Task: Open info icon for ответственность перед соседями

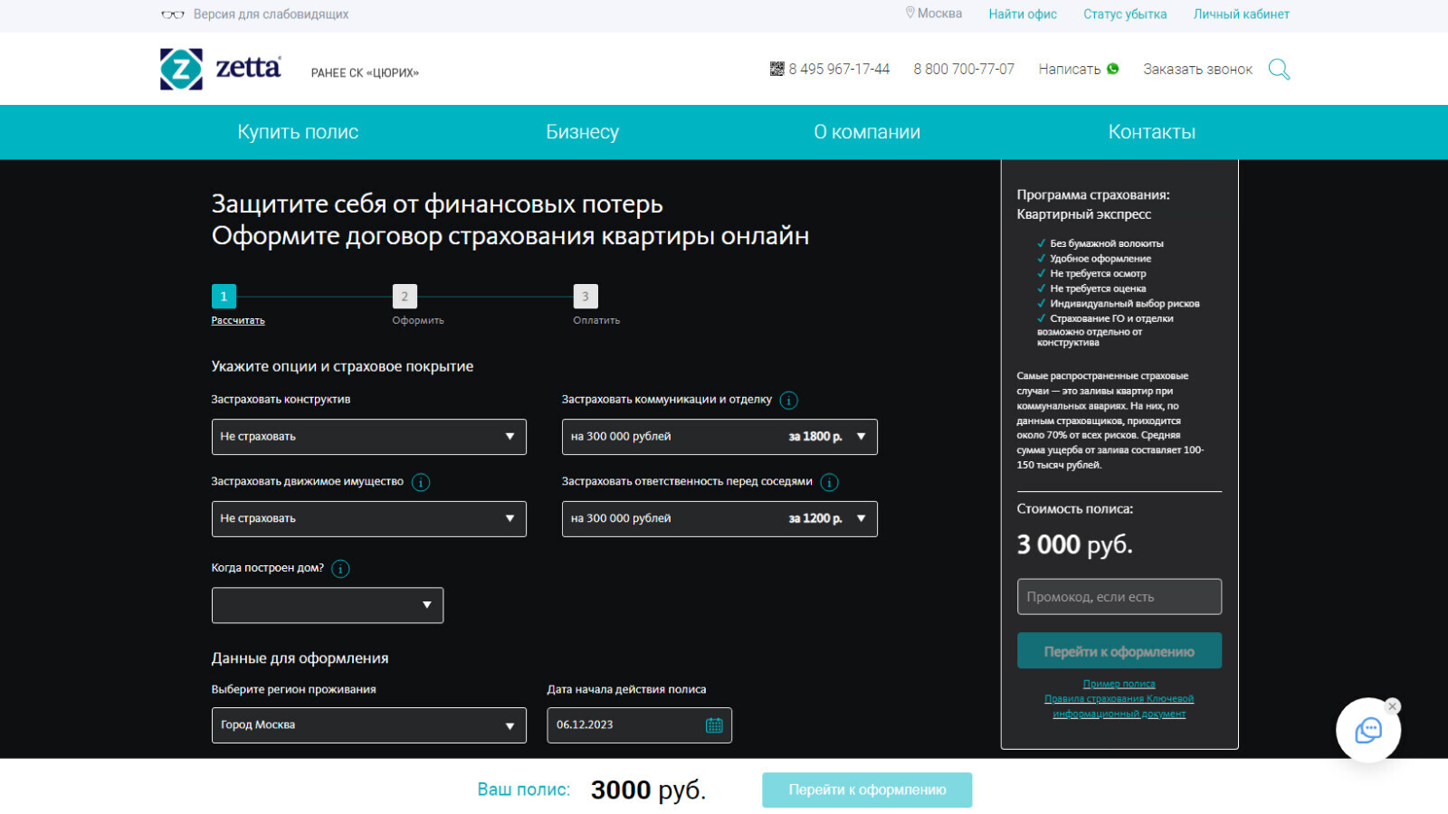Action: pos(829,482)
